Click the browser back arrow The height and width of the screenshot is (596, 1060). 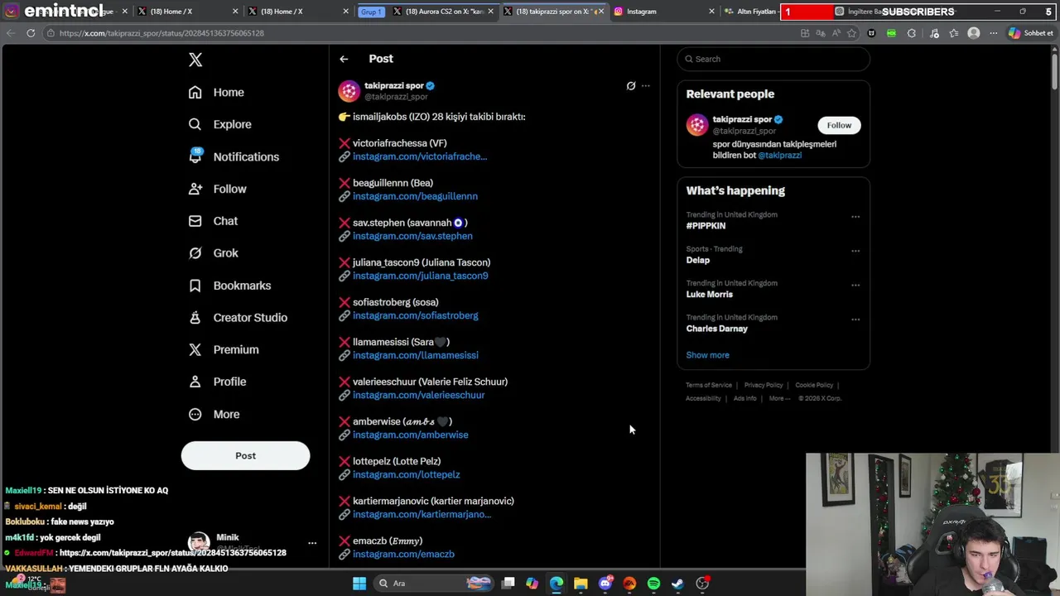click(10, 33)
